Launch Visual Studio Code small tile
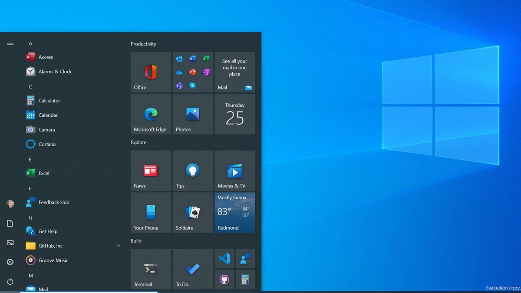 coord(224,259)
